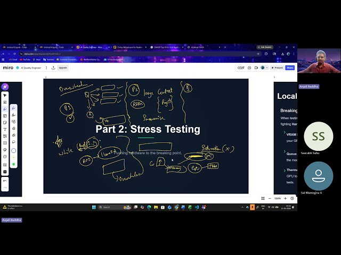341x255 pixels.
Task: Select the smart drawing tool in sub-toolbar
Action: coord(13,122)
